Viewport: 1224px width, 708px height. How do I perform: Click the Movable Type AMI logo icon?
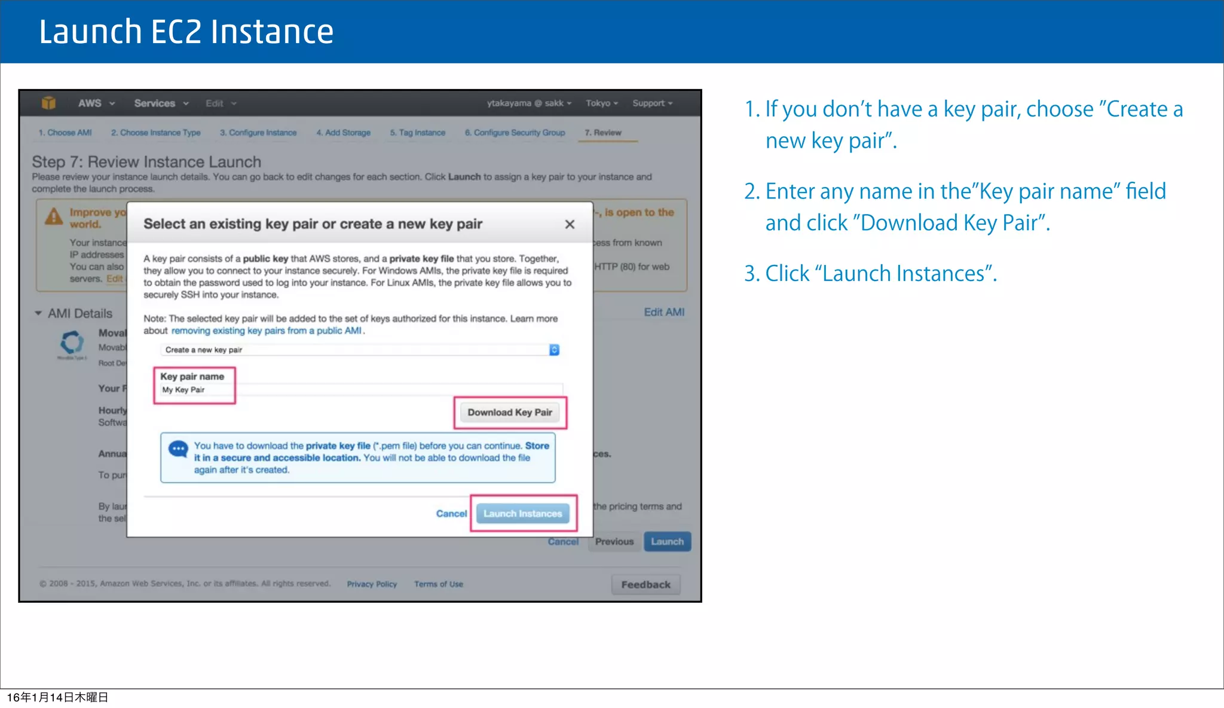pos(72,345)
